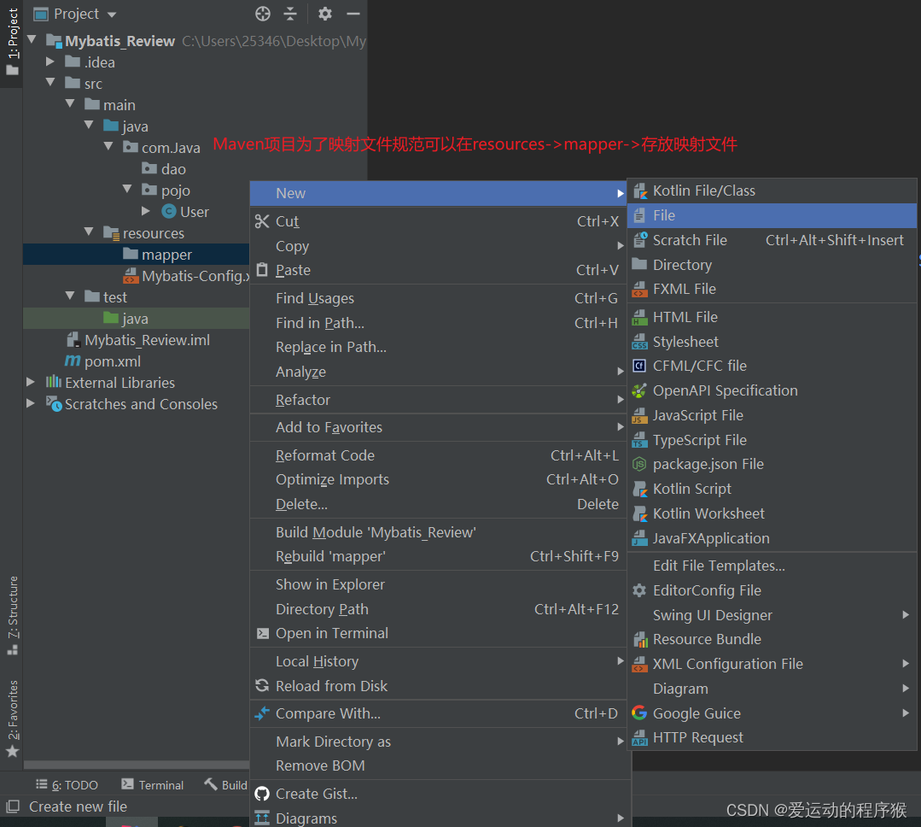921x827 pixels.
Task: Click the GitHub icon beside Create Gist
Action: (x=262, y=794)
